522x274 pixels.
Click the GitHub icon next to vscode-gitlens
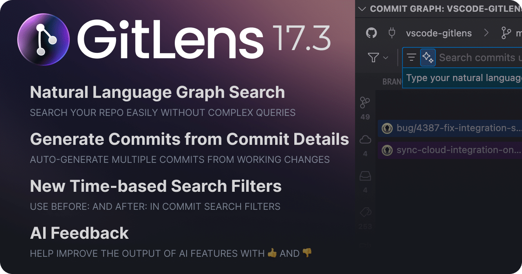tap(372, 33)
